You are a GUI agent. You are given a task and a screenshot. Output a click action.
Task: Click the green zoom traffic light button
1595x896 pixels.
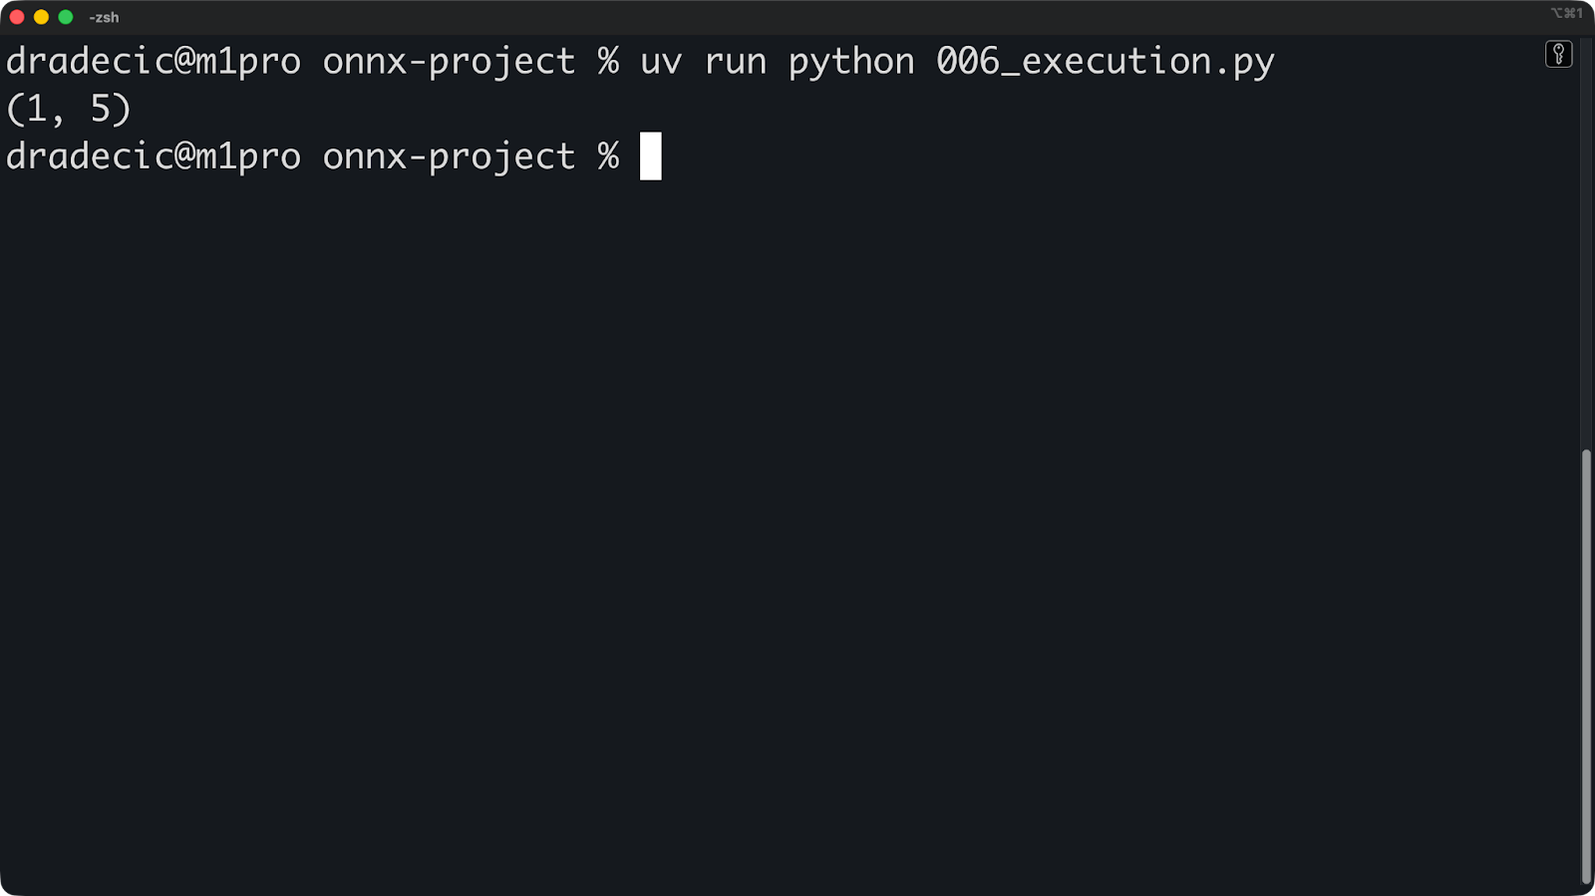[x=66, y=16]
